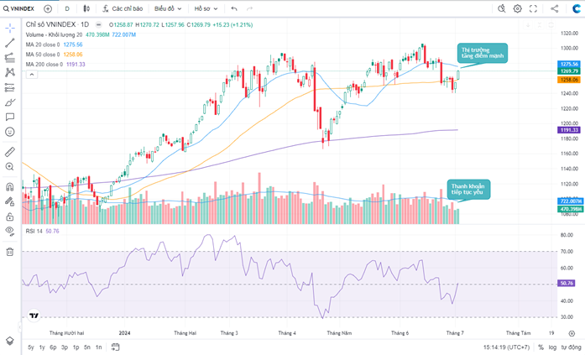Image resolution: width=585 pixels, height=355 pixels.
Task: Select the forecast and measurement tools icon
Action: [x=10, y=87]
